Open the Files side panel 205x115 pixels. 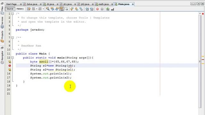(2, 10)
